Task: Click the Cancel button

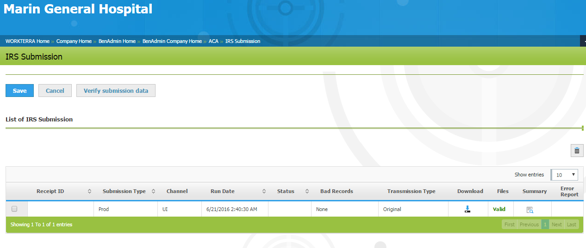Action: click(x=55, y=91)
